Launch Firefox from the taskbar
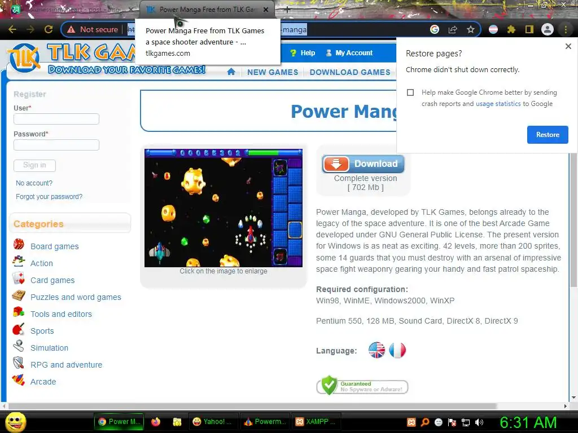Screen dimensions: 578x433 156,422
